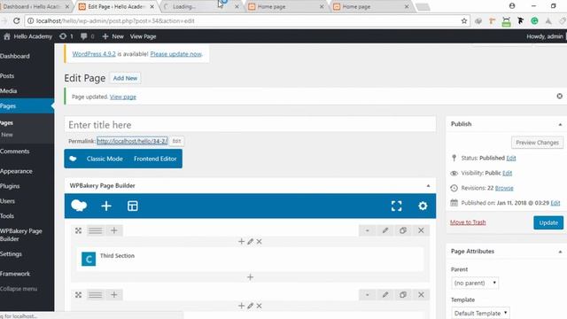Browse the 22 revisions
Screen dimensions: 567x319
[x=504, y=188]
